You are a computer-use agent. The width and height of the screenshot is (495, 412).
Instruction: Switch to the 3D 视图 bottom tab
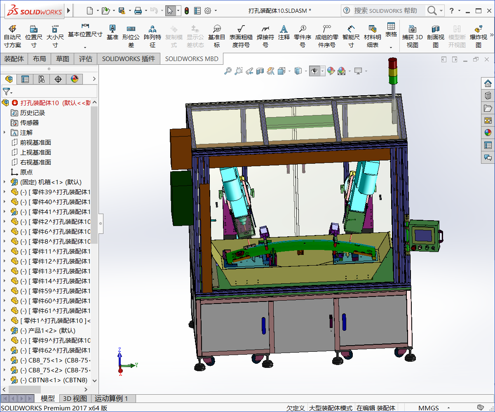click(x=75, y=398)
